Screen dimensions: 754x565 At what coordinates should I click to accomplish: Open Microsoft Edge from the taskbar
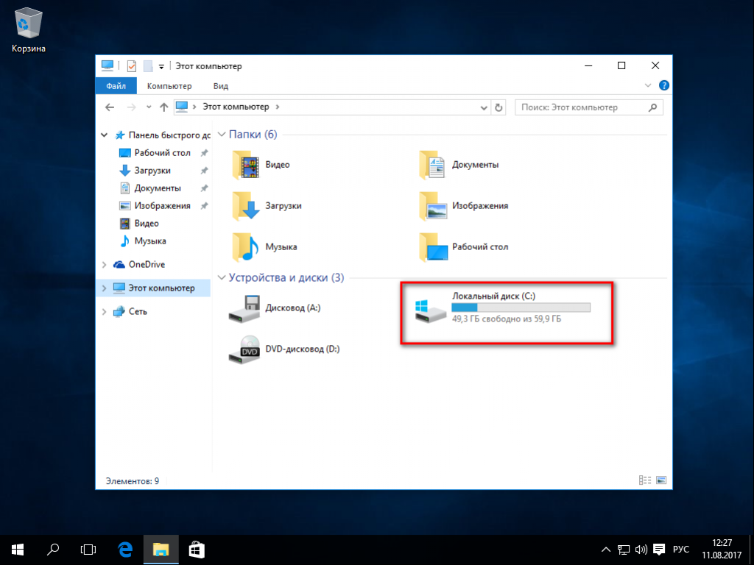pyautogui.click(x=125, y=549)
